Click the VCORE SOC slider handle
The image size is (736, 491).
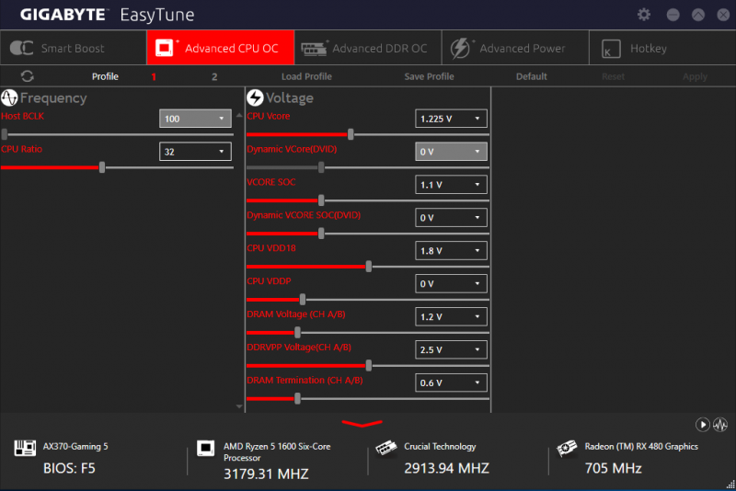(x=321, y=200)
